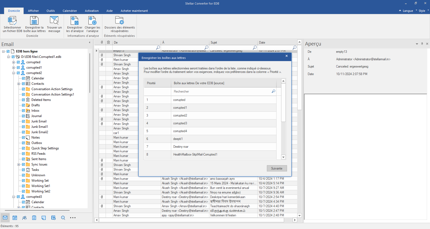Uncheck the Inbox folder checkbox
The image size is (430, 229).
click(x=23, y=111)
